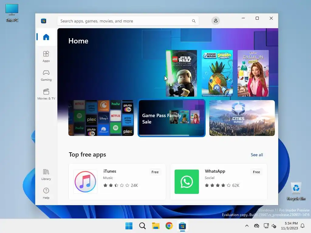The width and height of the screenshot is (311, 233).
Task: Click the iTunes 24K star rating
Action: coord(121,185)
